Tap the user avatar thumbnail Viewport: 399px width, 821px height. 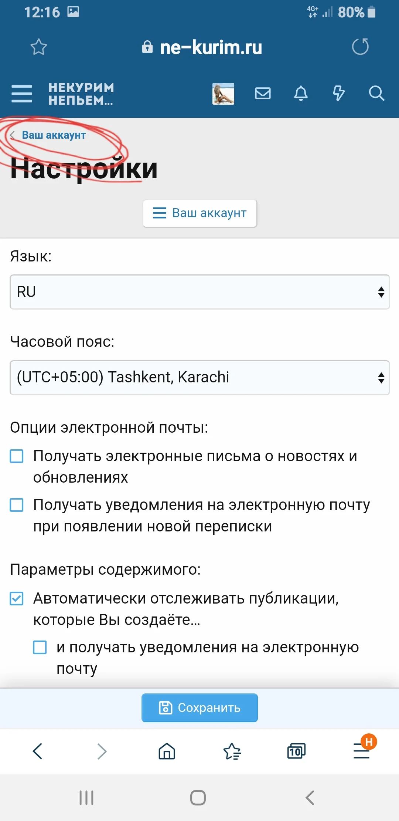click(x=223, y=94)
